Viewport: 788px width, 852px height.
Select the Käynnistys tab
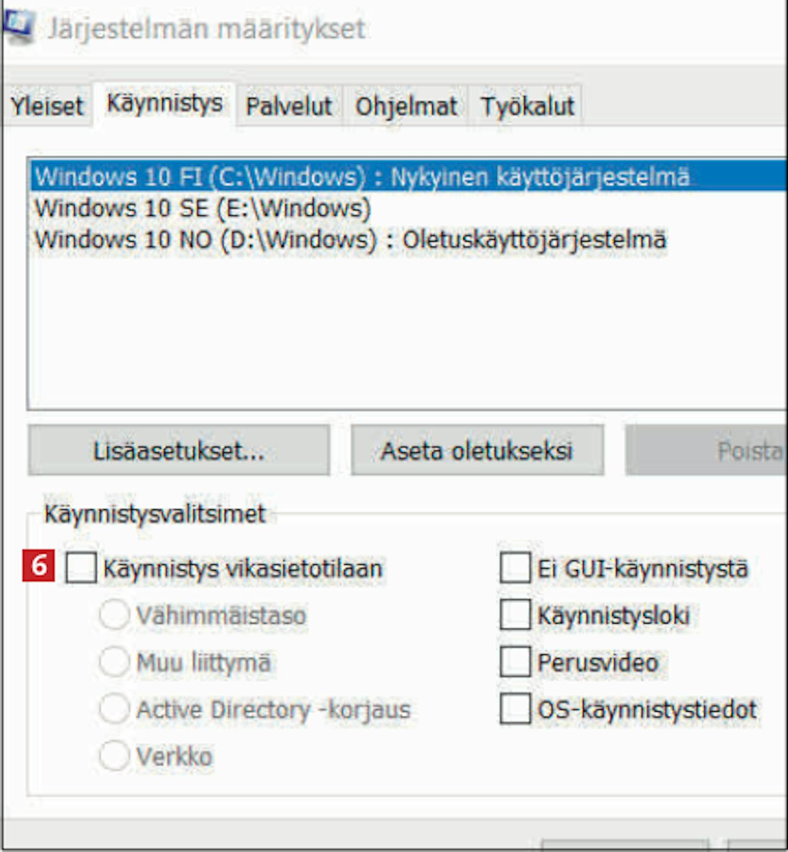pos(164,103)
